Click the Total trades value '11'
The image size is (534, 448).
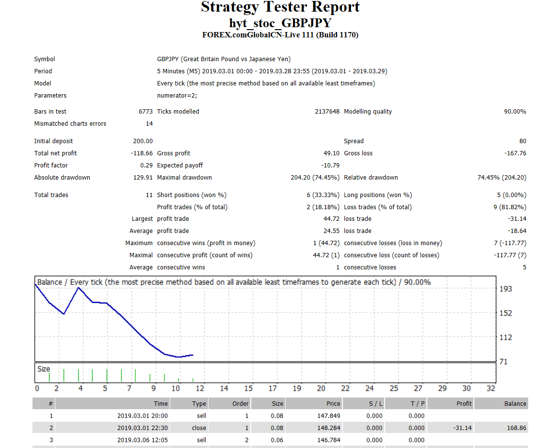149,195
